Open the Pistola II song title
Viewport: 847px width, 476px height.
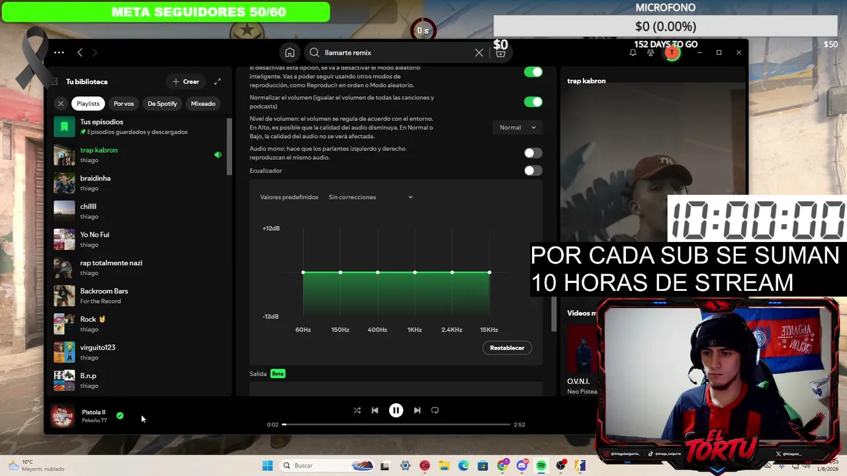93,413
